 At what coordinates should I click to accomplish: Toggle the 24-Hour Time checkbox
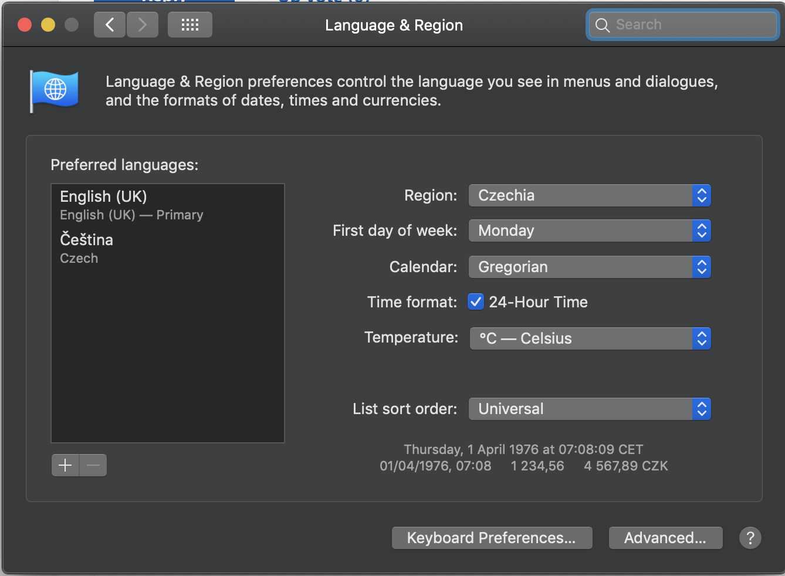[x=476, y=301]
